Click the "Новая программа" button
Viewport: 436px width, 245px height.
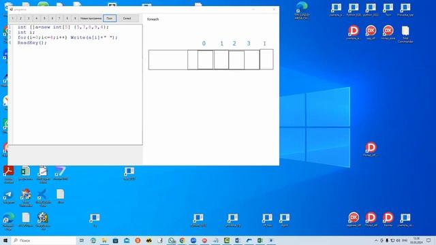tap(91, 18)
